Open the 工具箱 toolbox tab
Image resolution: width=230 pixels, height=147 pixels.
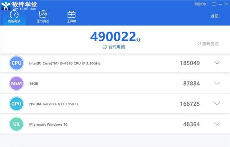tap(72, 17)
